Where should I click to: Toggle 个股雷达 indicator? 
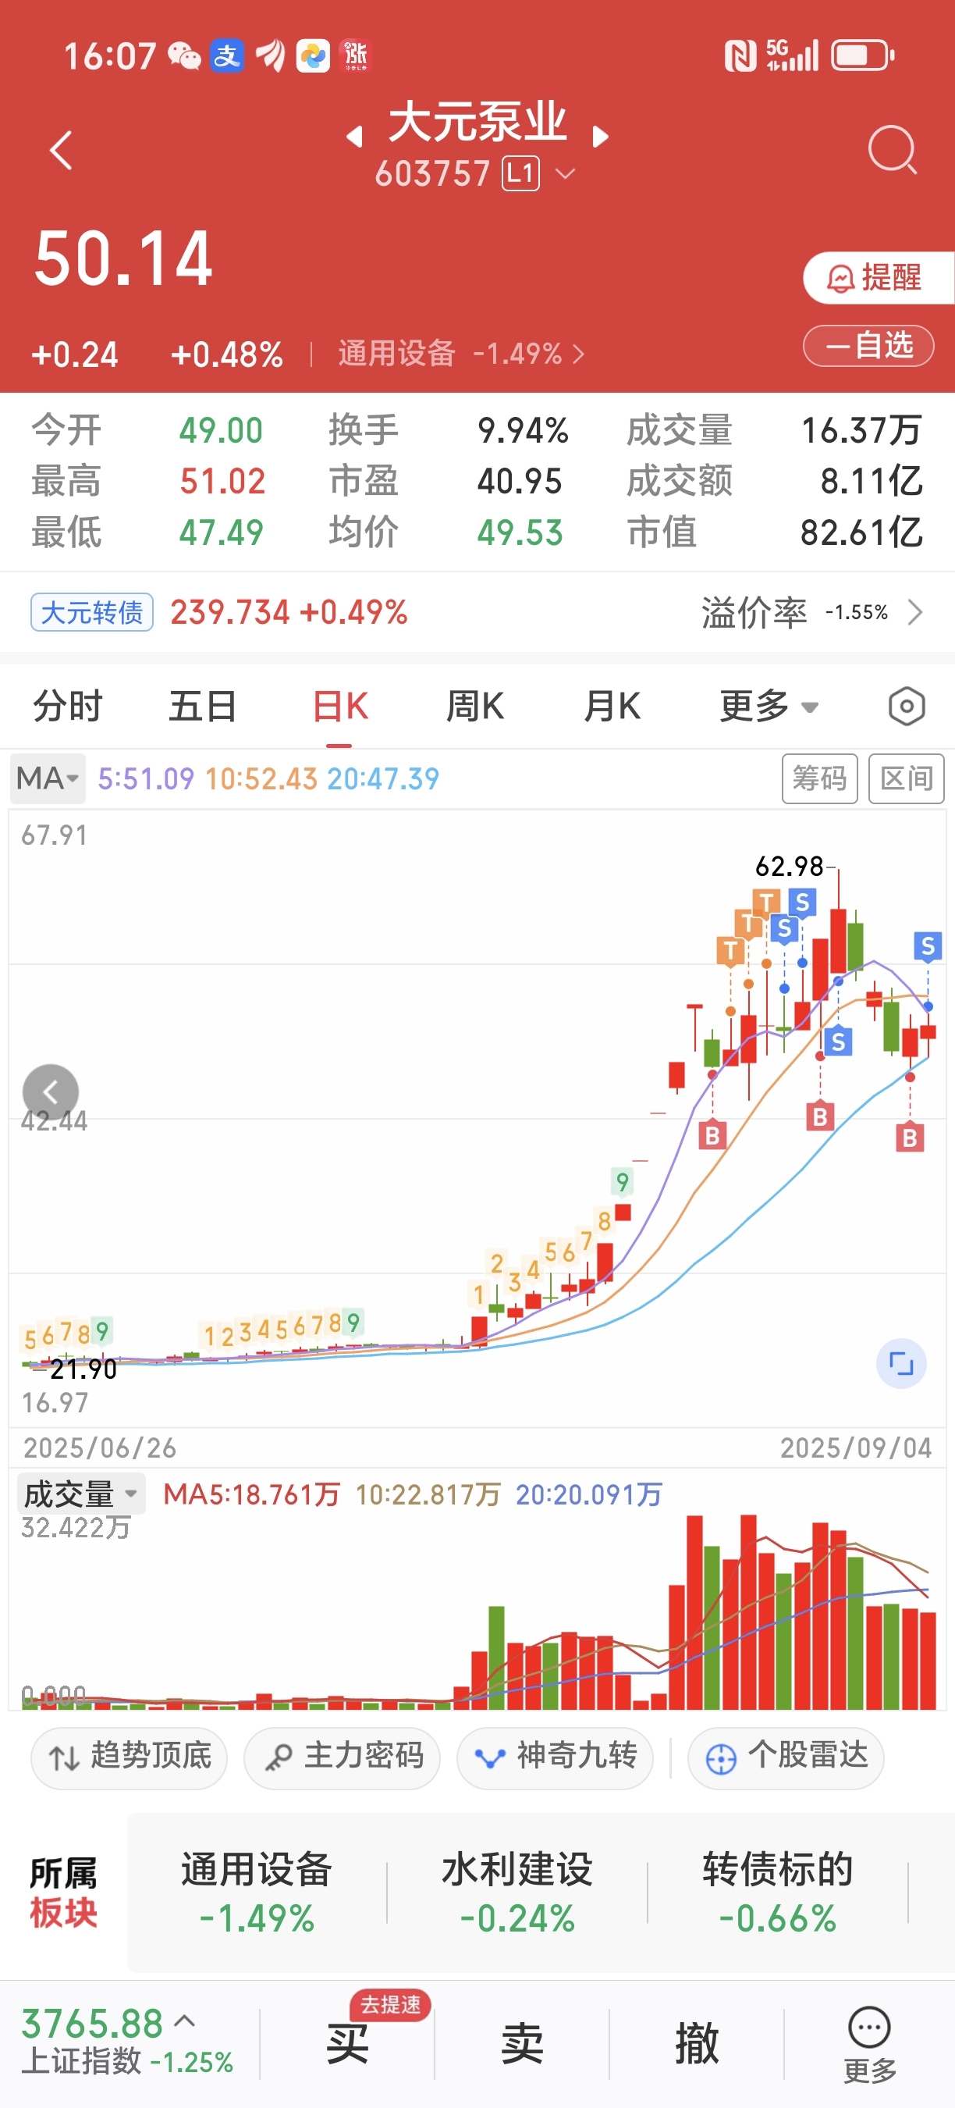(786, 1757)
